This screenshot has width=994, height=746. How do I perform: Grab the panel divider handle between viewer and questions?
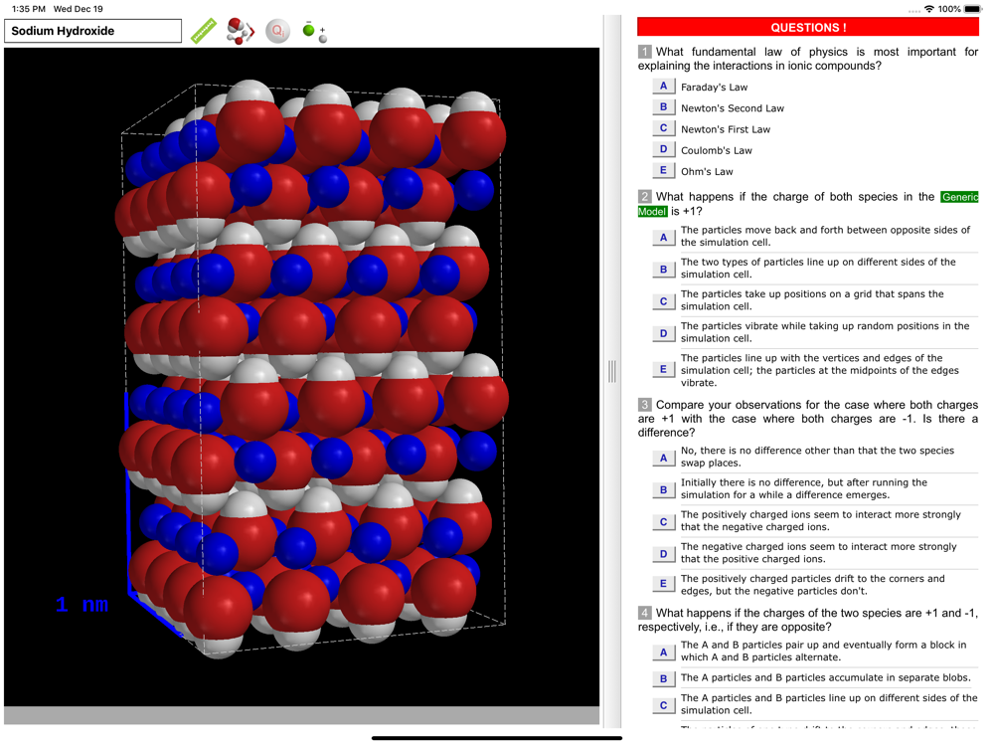click(x=611, y=372)
